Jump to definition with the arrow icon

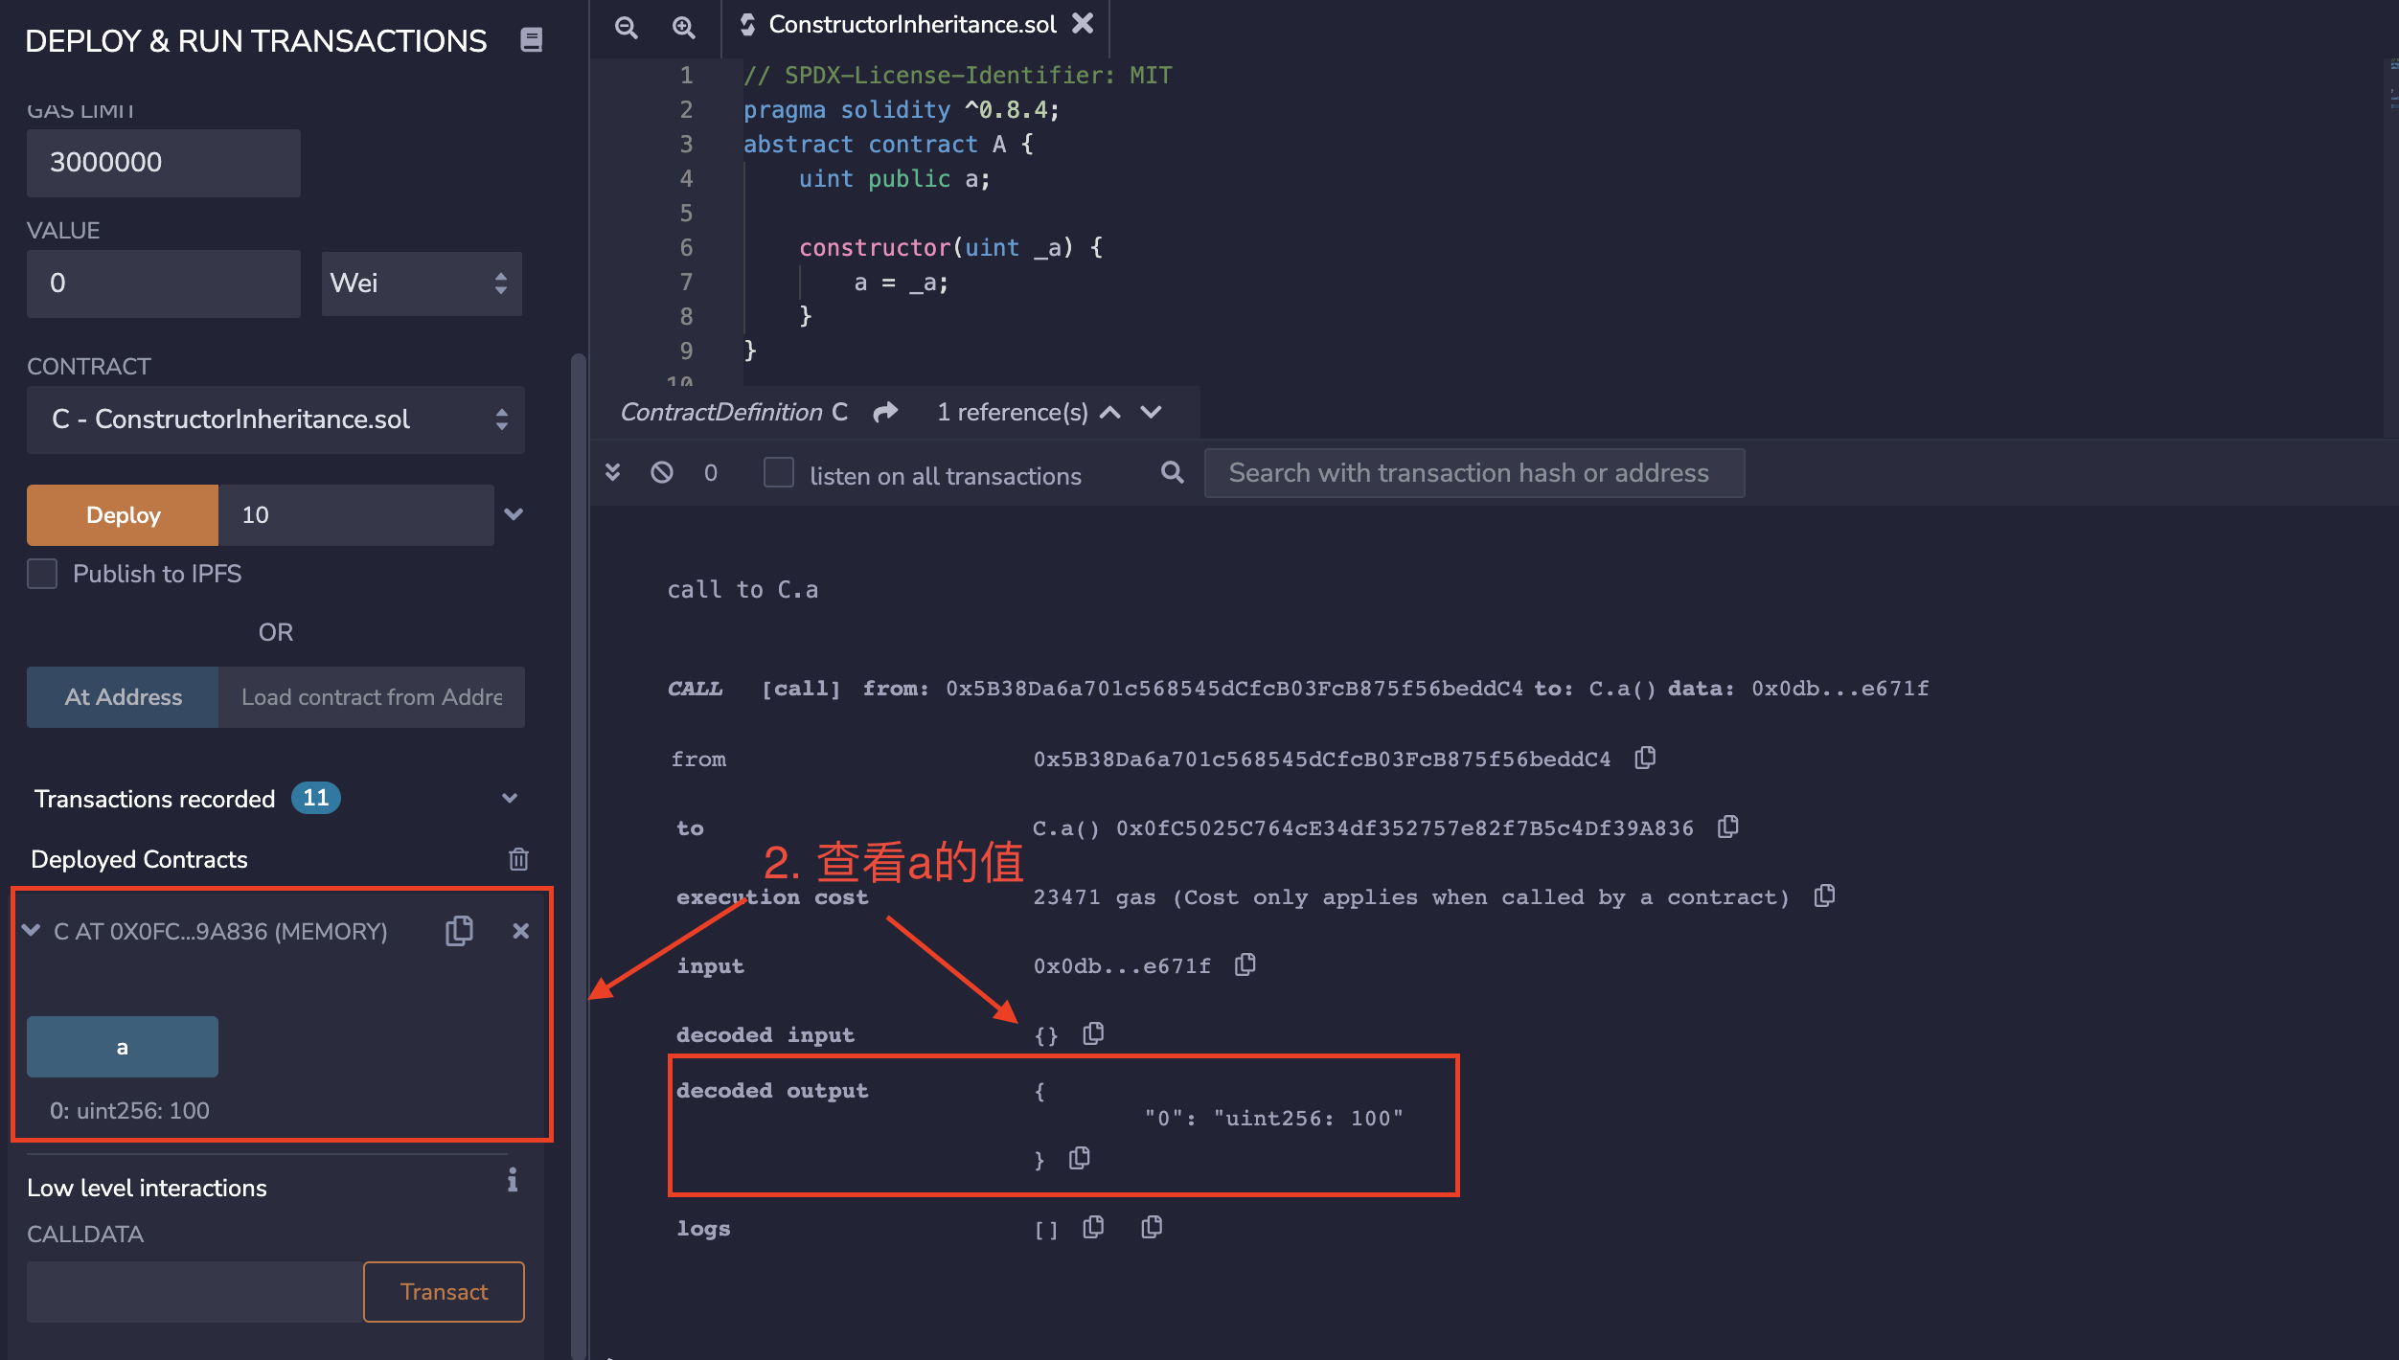coord(886,412)
